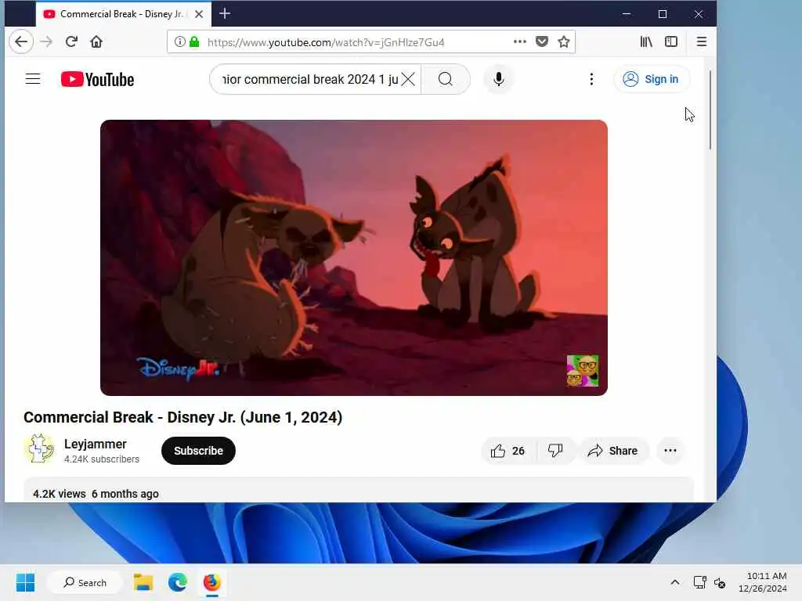
Task: Clear the YouTube search query
Action: pyautogui.click(x=408, y=79)
